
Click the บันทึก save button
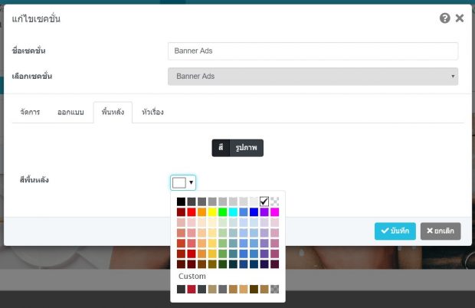point(395,231)
